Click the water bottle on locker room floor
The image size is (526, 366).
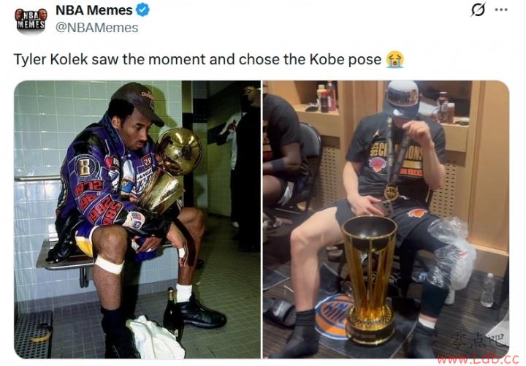point(487,290)
